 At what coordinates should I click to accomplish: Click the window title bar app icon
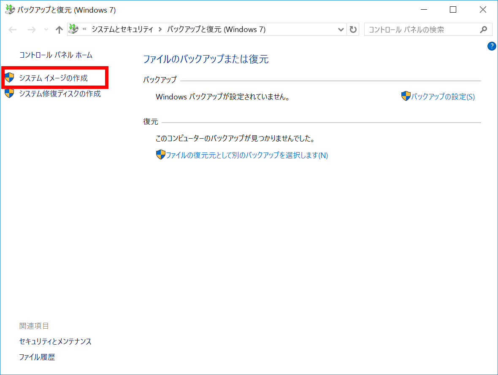tap(10, 10)
